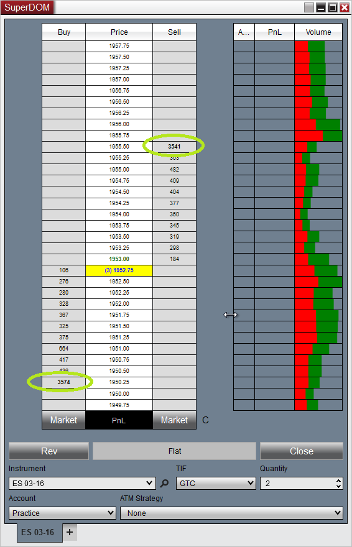Click the PnL column header on right
This screenshot has width=352, height=547.
(274, 32)
